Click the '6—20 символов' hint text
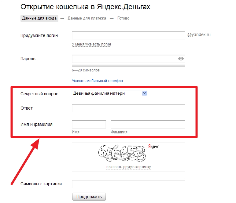 tap(86, 70)
